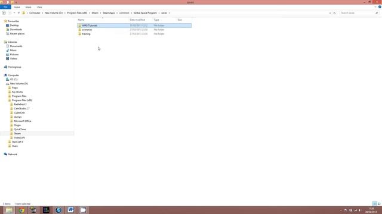Sort by the Name column header

[x=81, y=20]
